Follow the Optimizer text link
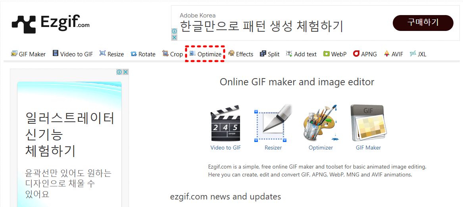 (x=321, y=148)
